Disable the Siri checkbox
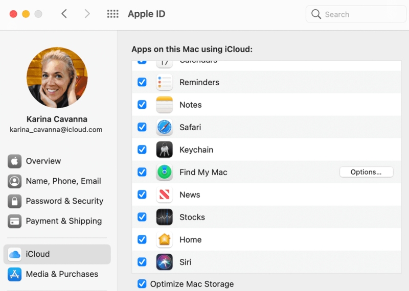The height and width of the screenshot is (291, 409). tap(142, 262)
